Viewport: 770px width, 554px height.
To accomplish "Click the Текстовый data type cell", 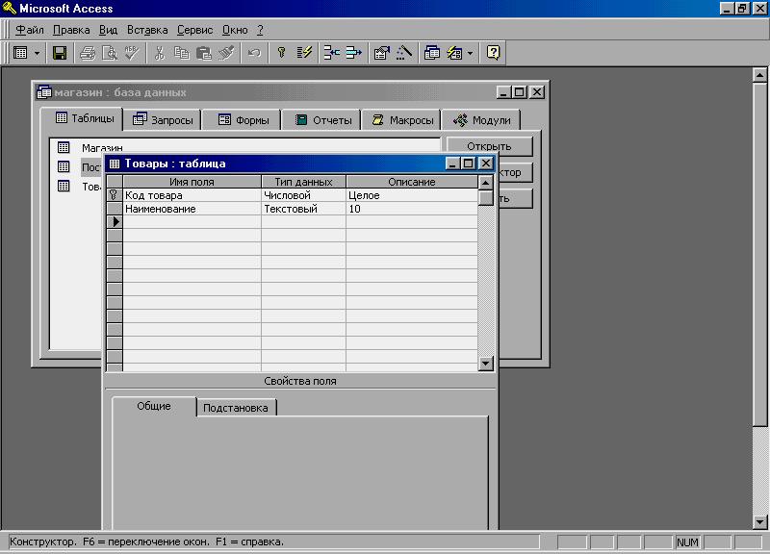I will 303,209.
